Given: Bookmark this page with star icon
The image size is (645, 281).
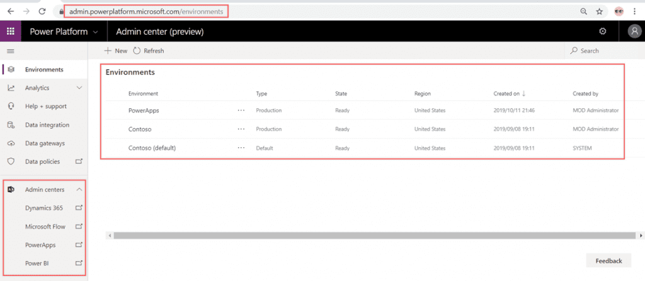Looking at the screenshot, I should click(599, 11).
